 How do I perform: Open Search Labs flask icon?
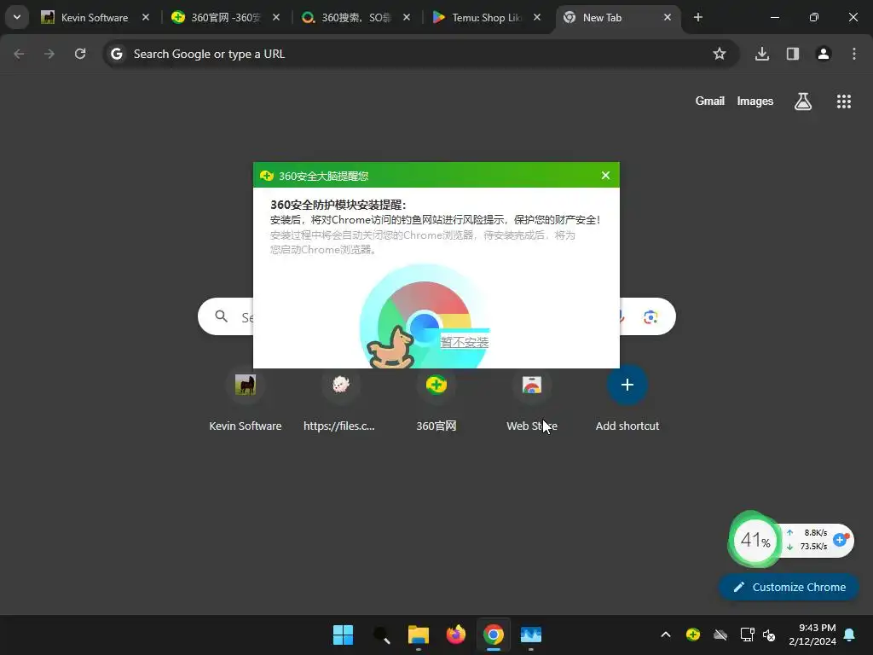point(803,101)
